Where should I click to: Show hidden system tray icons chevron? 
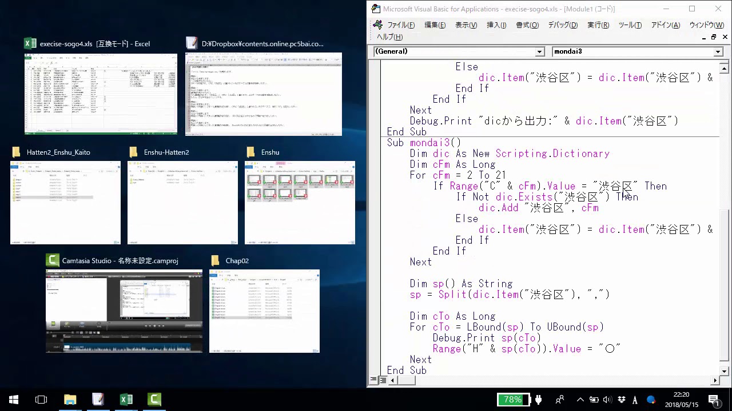point(580,400)
